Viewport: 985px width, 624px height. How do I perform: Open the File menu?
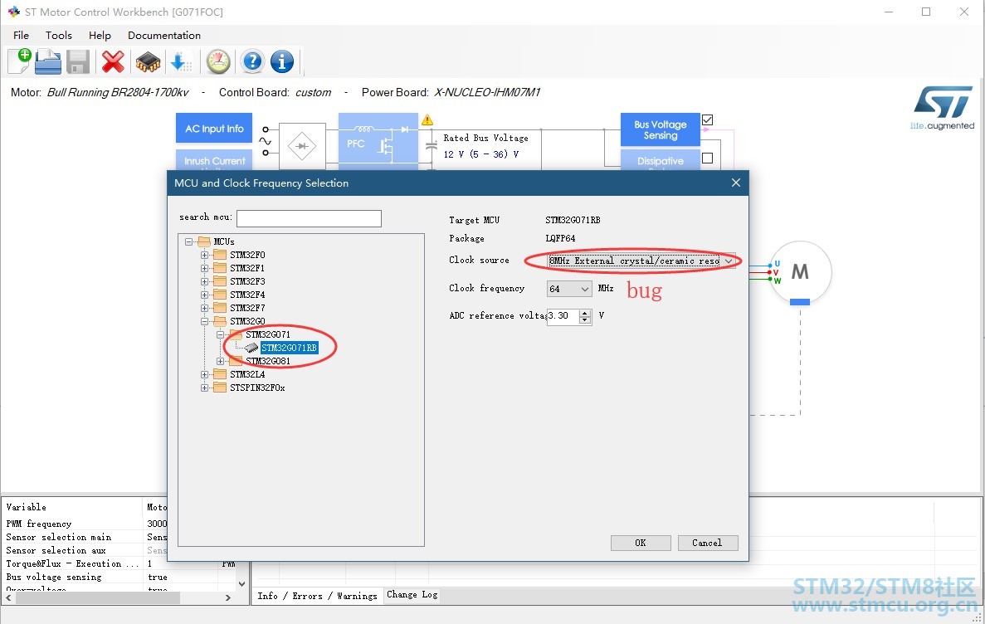21,35
